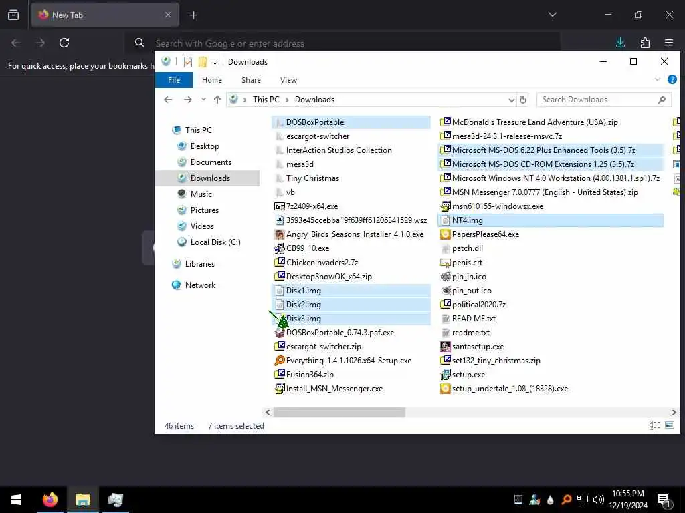Refresh the Downloads folder view
The height and width of the screenshot is (513, 685).
pos(523,100)
